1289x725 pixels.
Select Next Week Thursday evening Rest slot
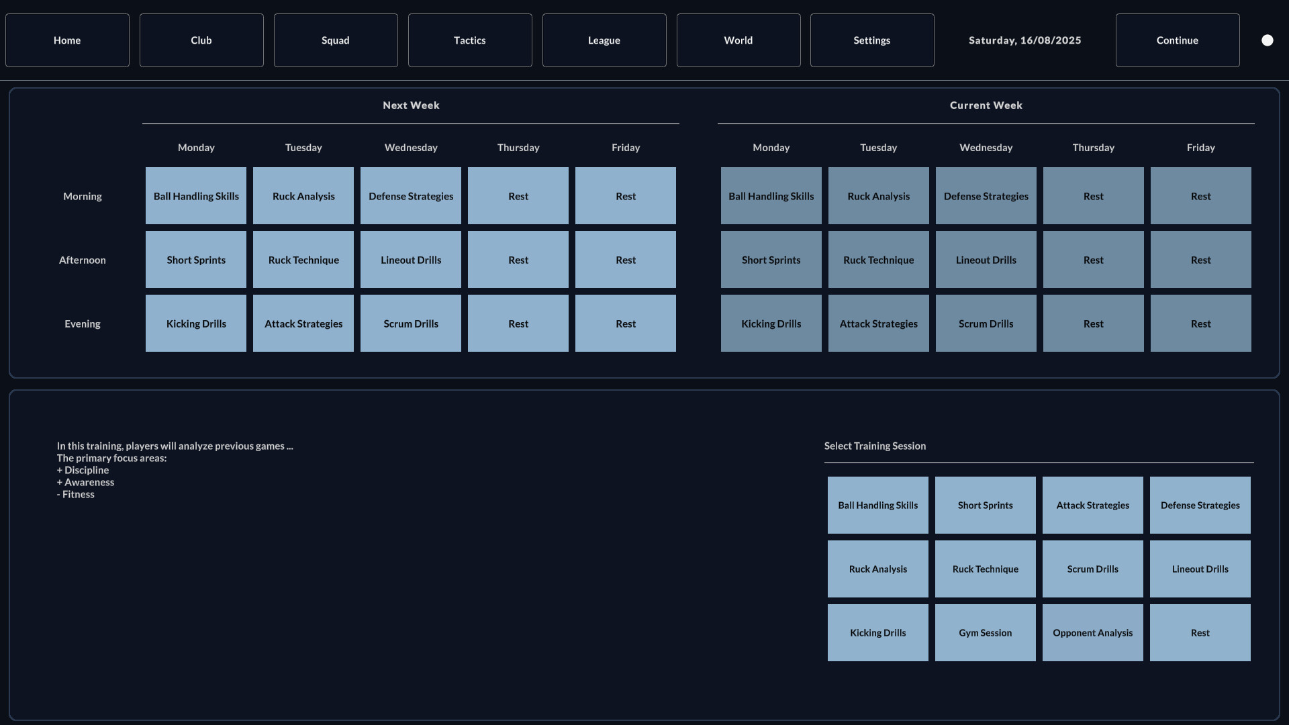click(x=518, y=324)
